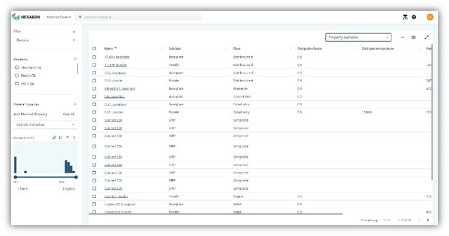Click the search magnifier icon
The image size is (449, 236).
pyautogui.click(x=80, y=17)
